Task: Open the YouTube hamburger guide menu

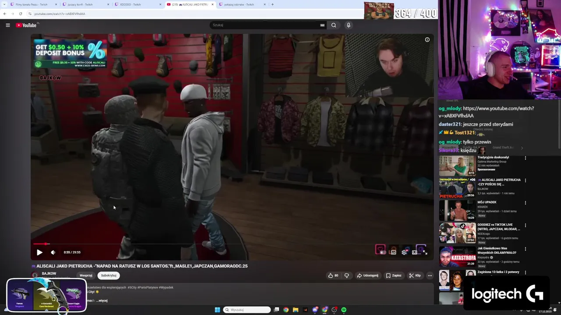Action: (x=7, y=25)
